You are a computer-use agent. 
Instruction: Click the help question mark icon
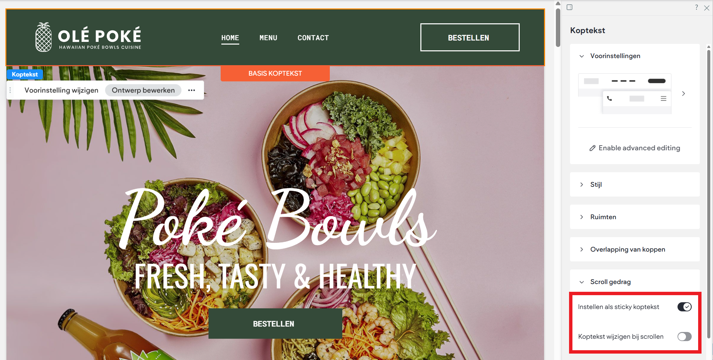coord(696,7)
